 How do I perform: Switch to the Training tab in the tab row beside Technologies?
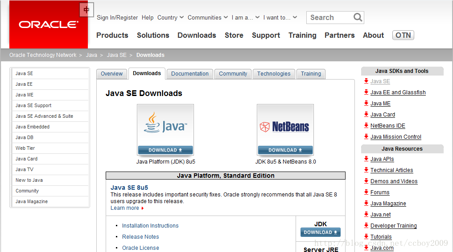pyautogui.click(x=311, y=74)
